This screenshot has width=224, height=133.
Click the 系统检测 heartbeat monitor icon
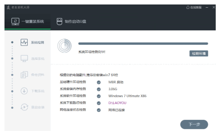point(24,42)
